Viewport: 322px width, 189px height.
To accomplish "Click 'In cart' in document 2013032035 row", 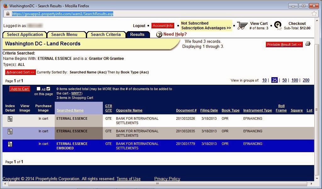I will [x=43, y=131].
